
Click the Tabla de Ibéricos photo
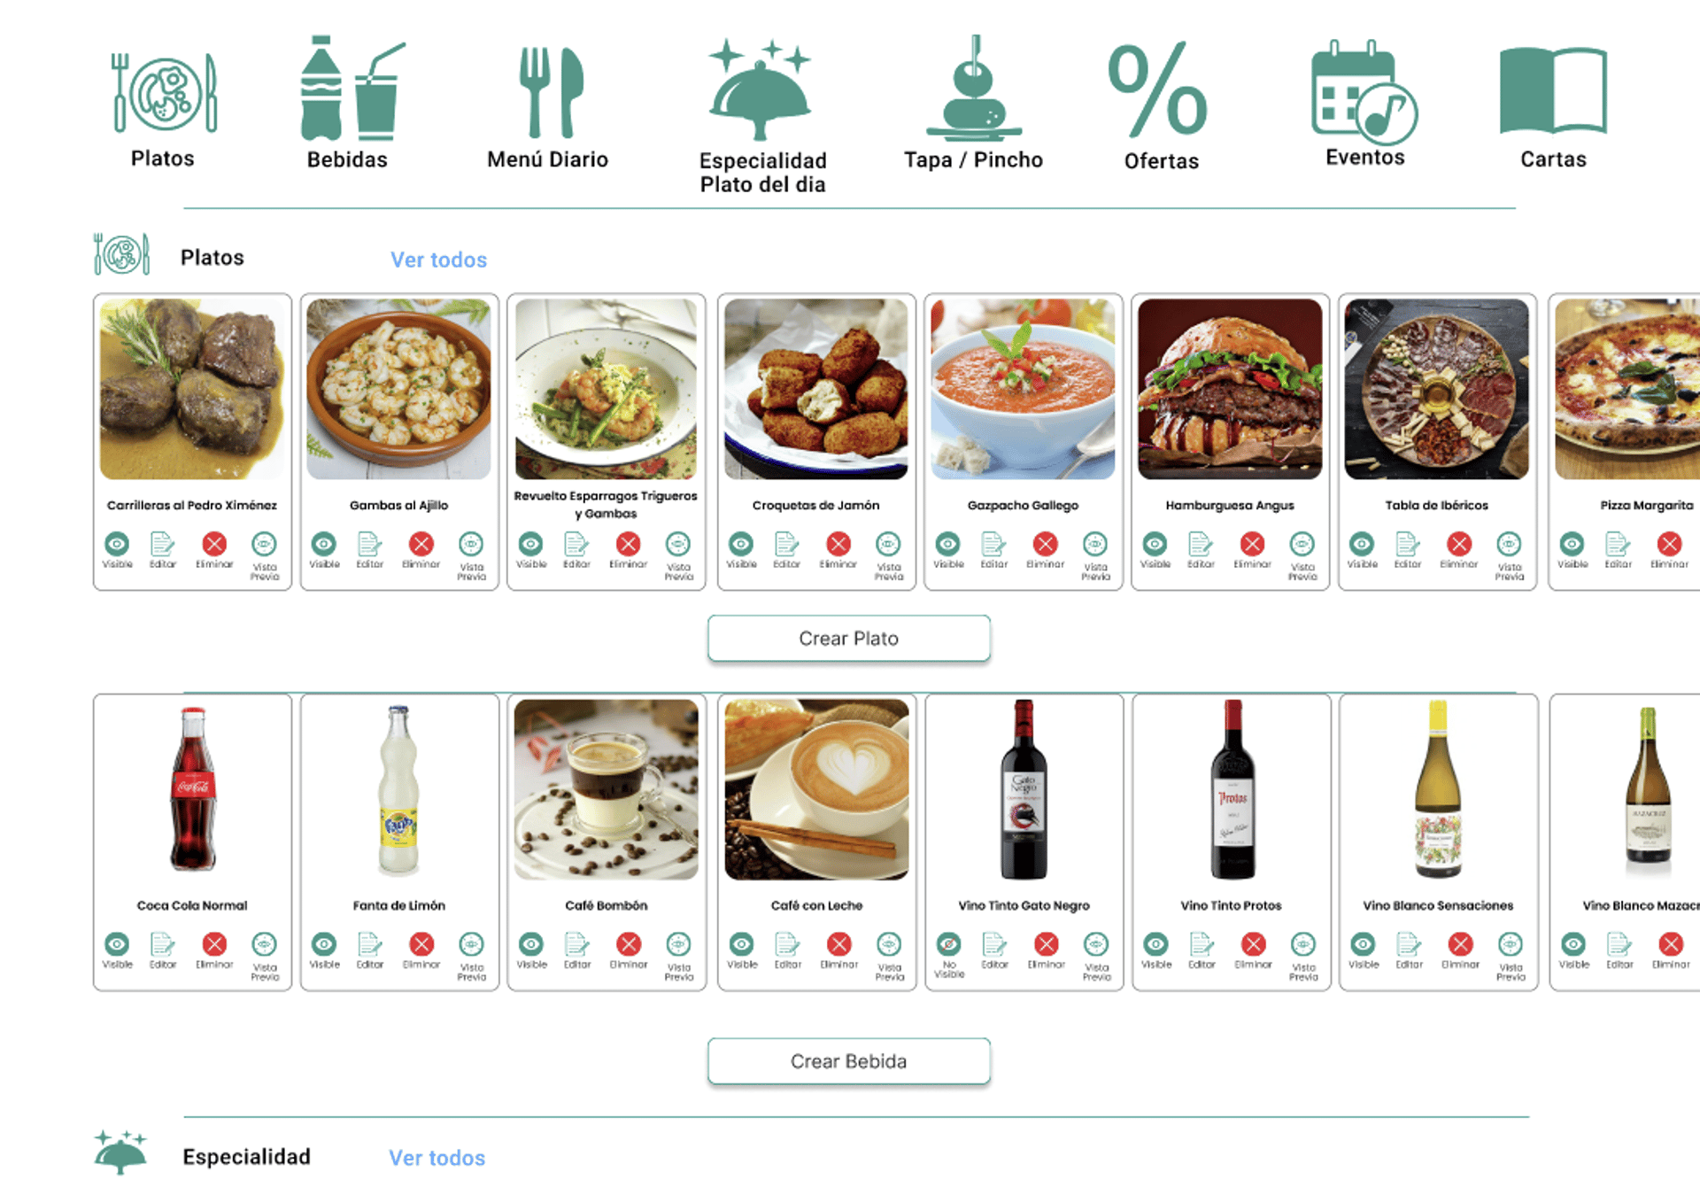coord(1436,390)
